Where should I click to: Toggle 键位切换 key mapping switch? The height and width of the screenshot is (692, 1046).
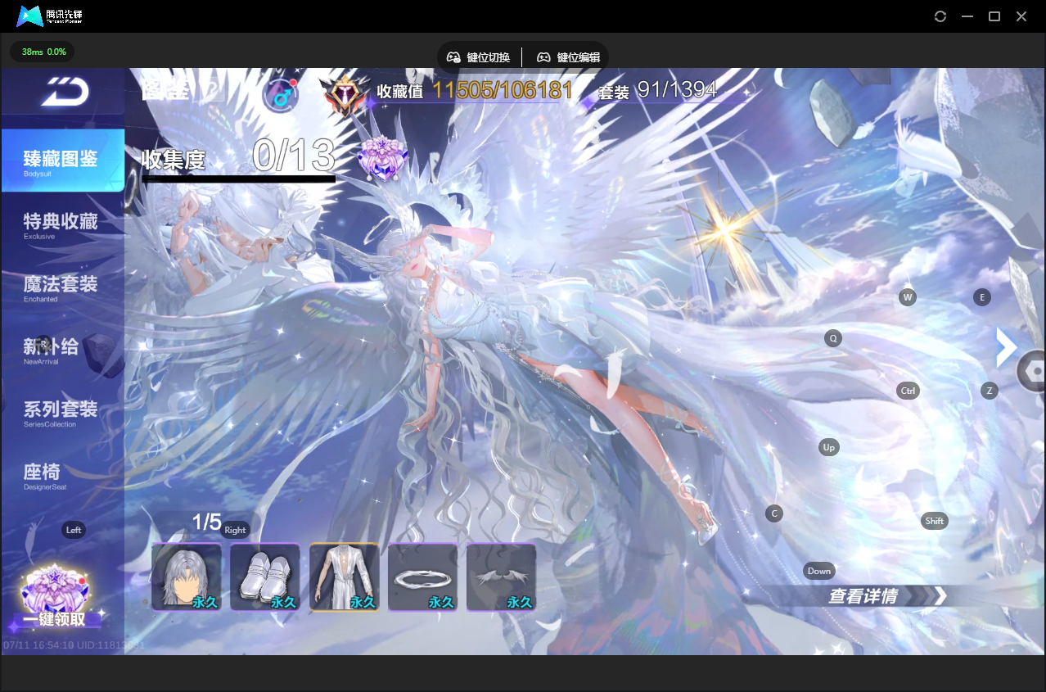click(478, 57)
